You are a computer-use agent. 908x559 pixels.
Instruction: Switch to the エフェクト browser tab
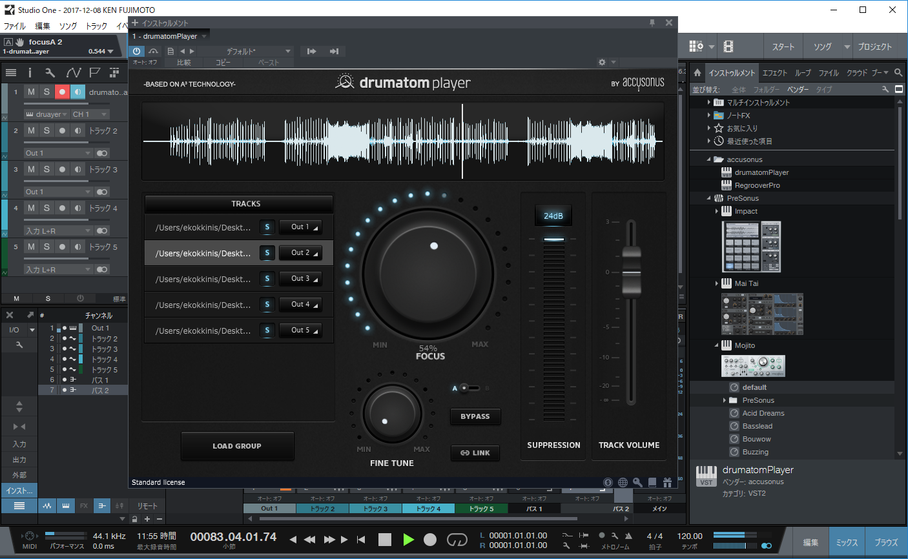774,73
